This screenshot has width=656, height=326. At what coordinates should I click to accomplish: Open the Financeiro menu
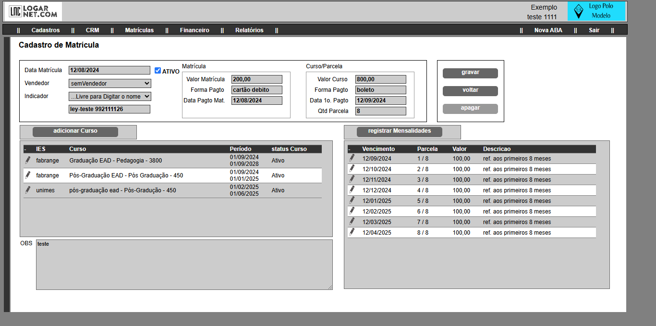[x=194, y=30]
